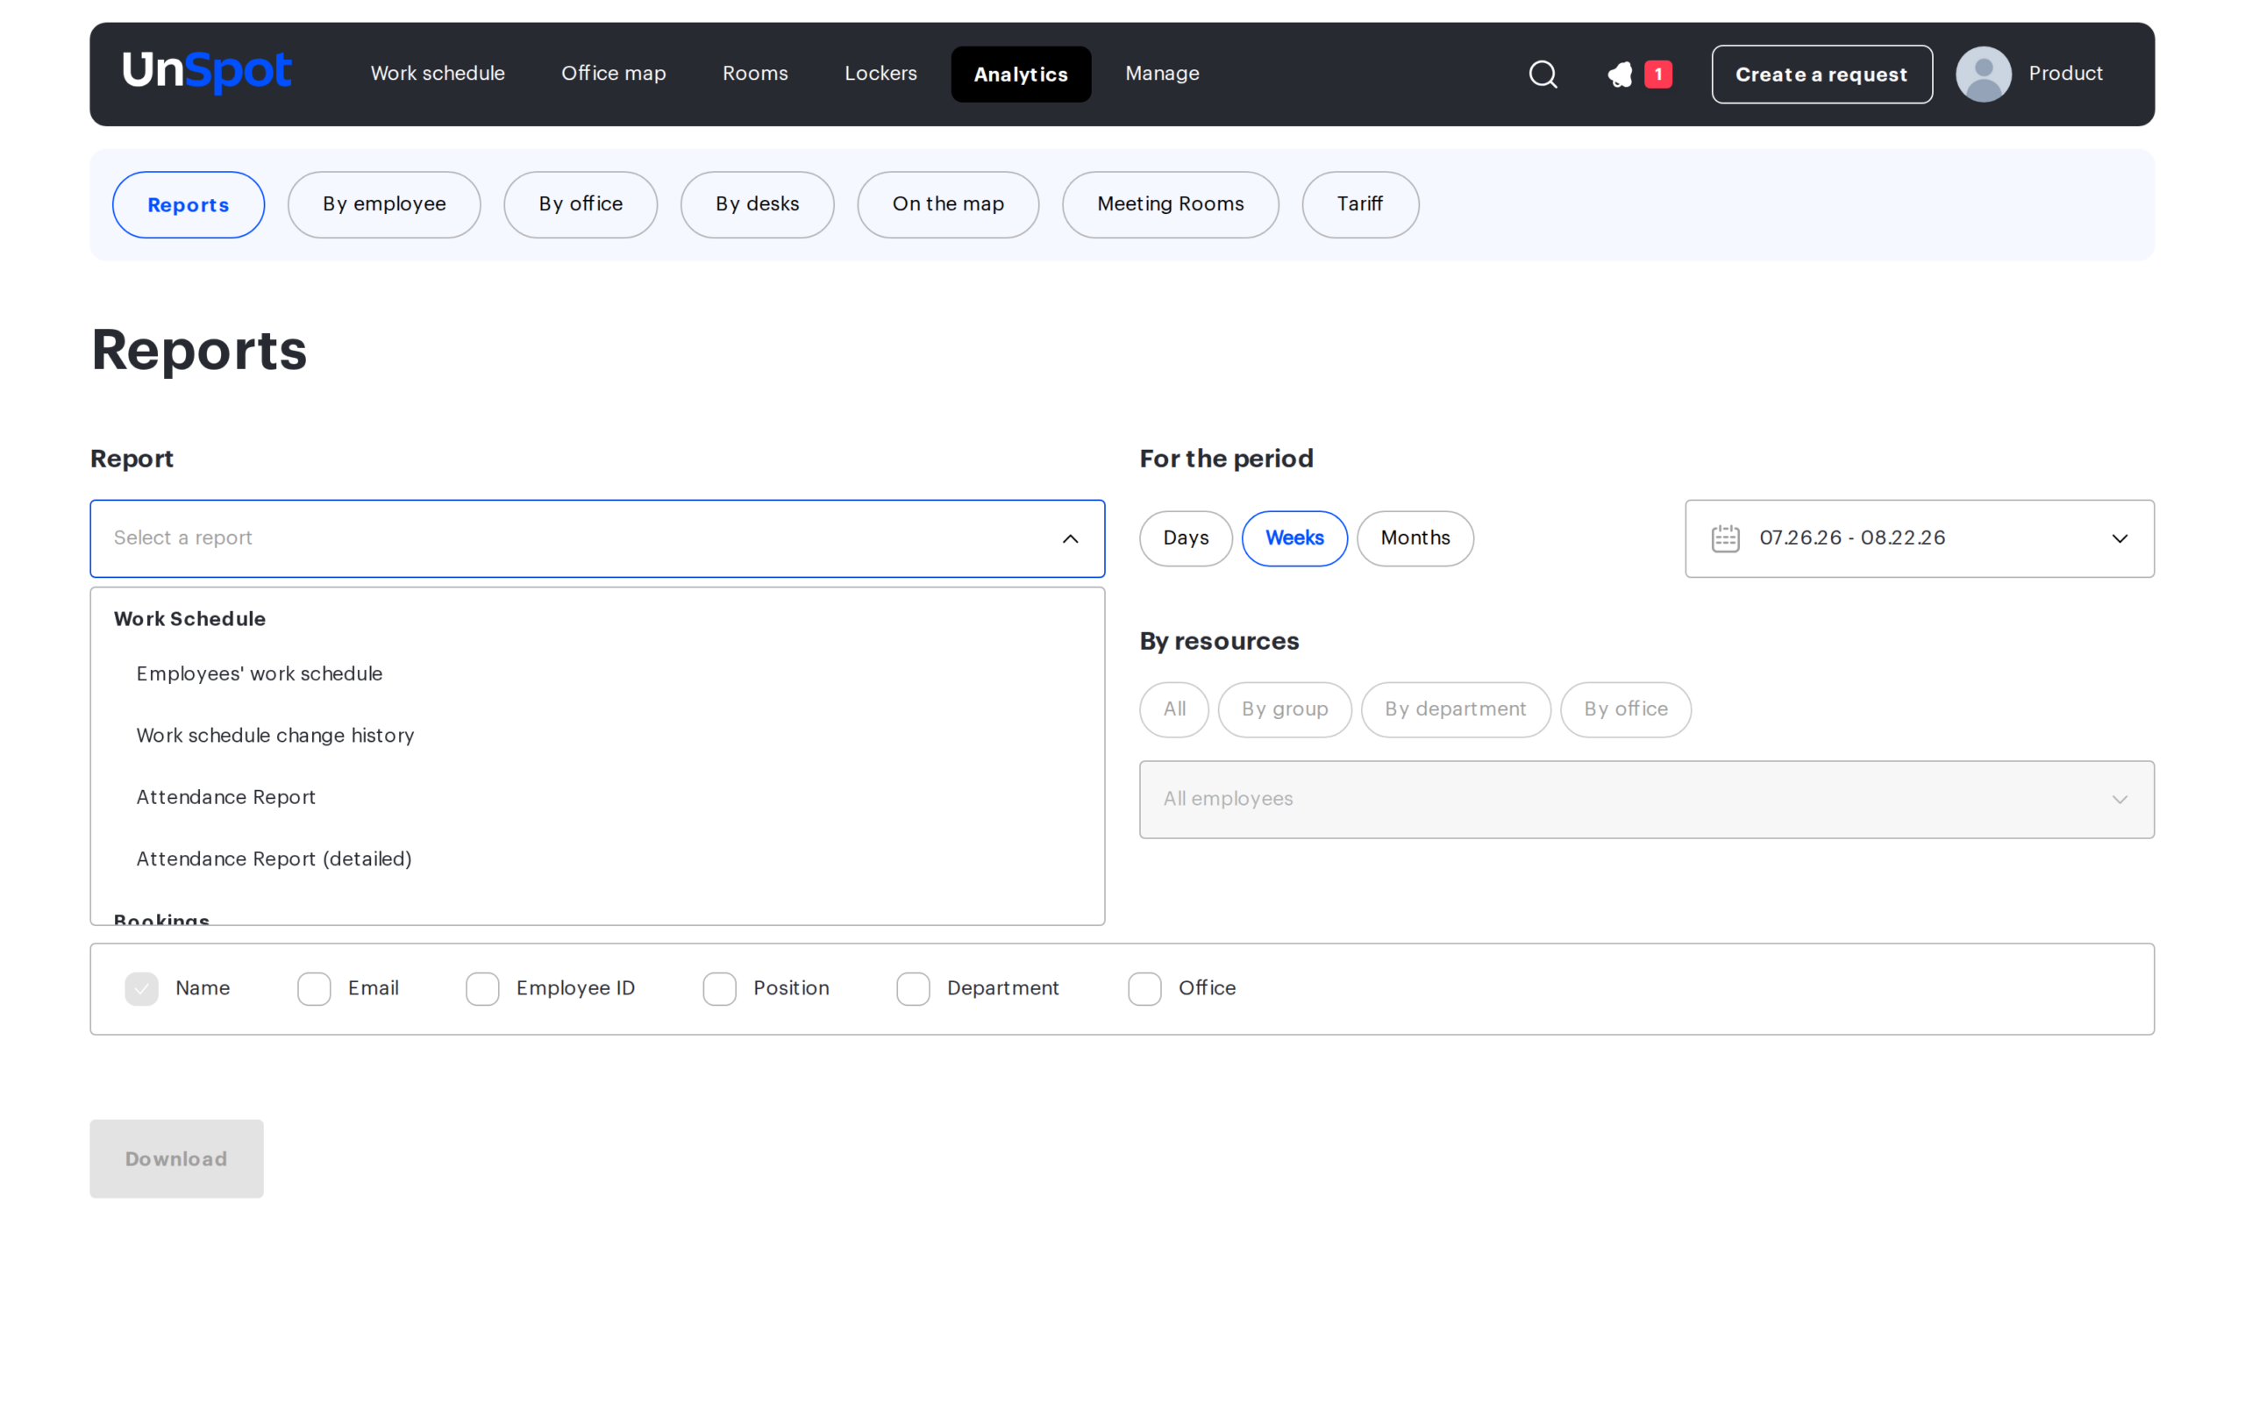Select the Days period option
Image resolution: width=2245 pixels, height=1403 pixels.
click(x=1186, y=538)
